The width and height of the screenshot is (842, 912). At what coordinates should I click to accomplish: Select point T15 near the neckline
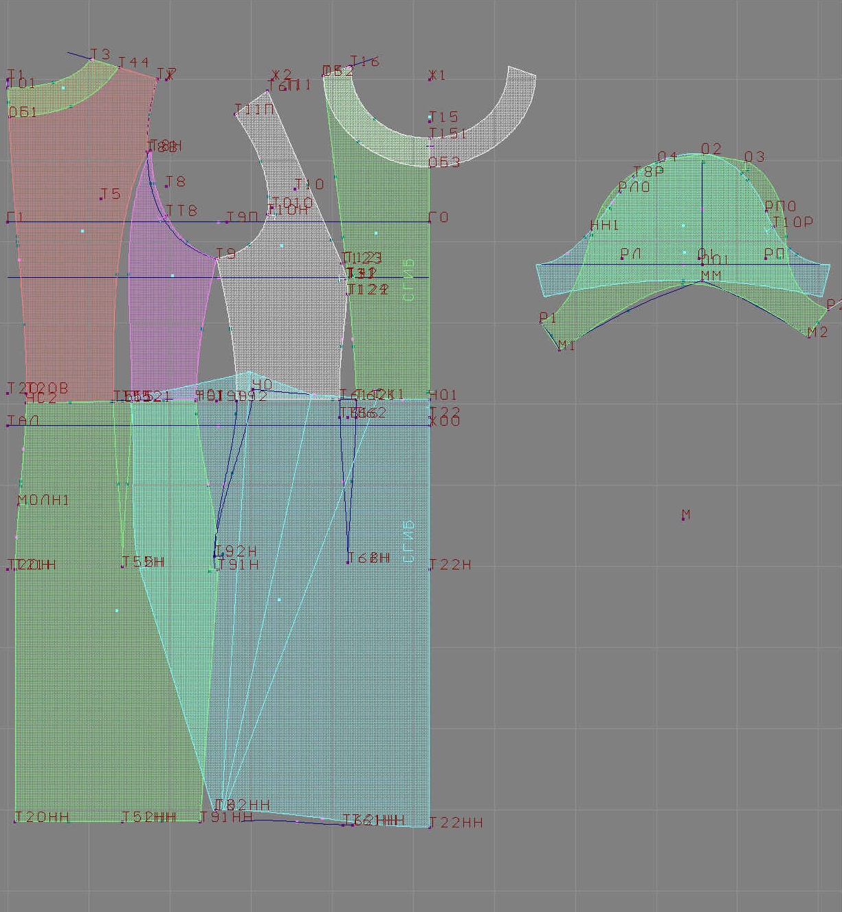[x=430, y=122]
